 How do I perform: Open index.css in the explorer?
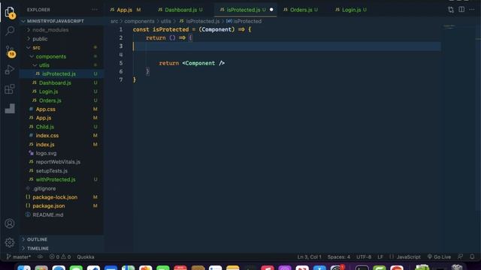coord(47,136)
